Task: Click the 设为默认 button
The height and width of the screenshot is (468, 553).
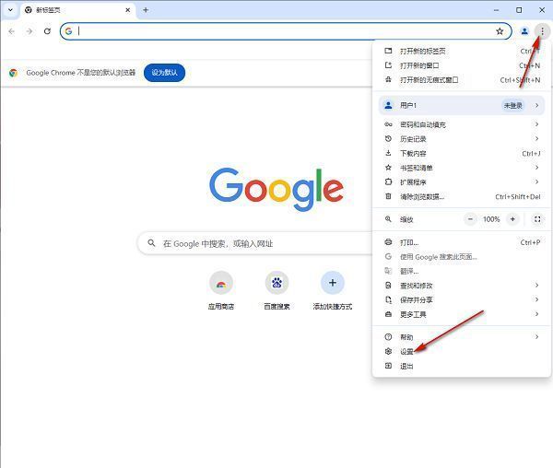Action: click(164, 73)
